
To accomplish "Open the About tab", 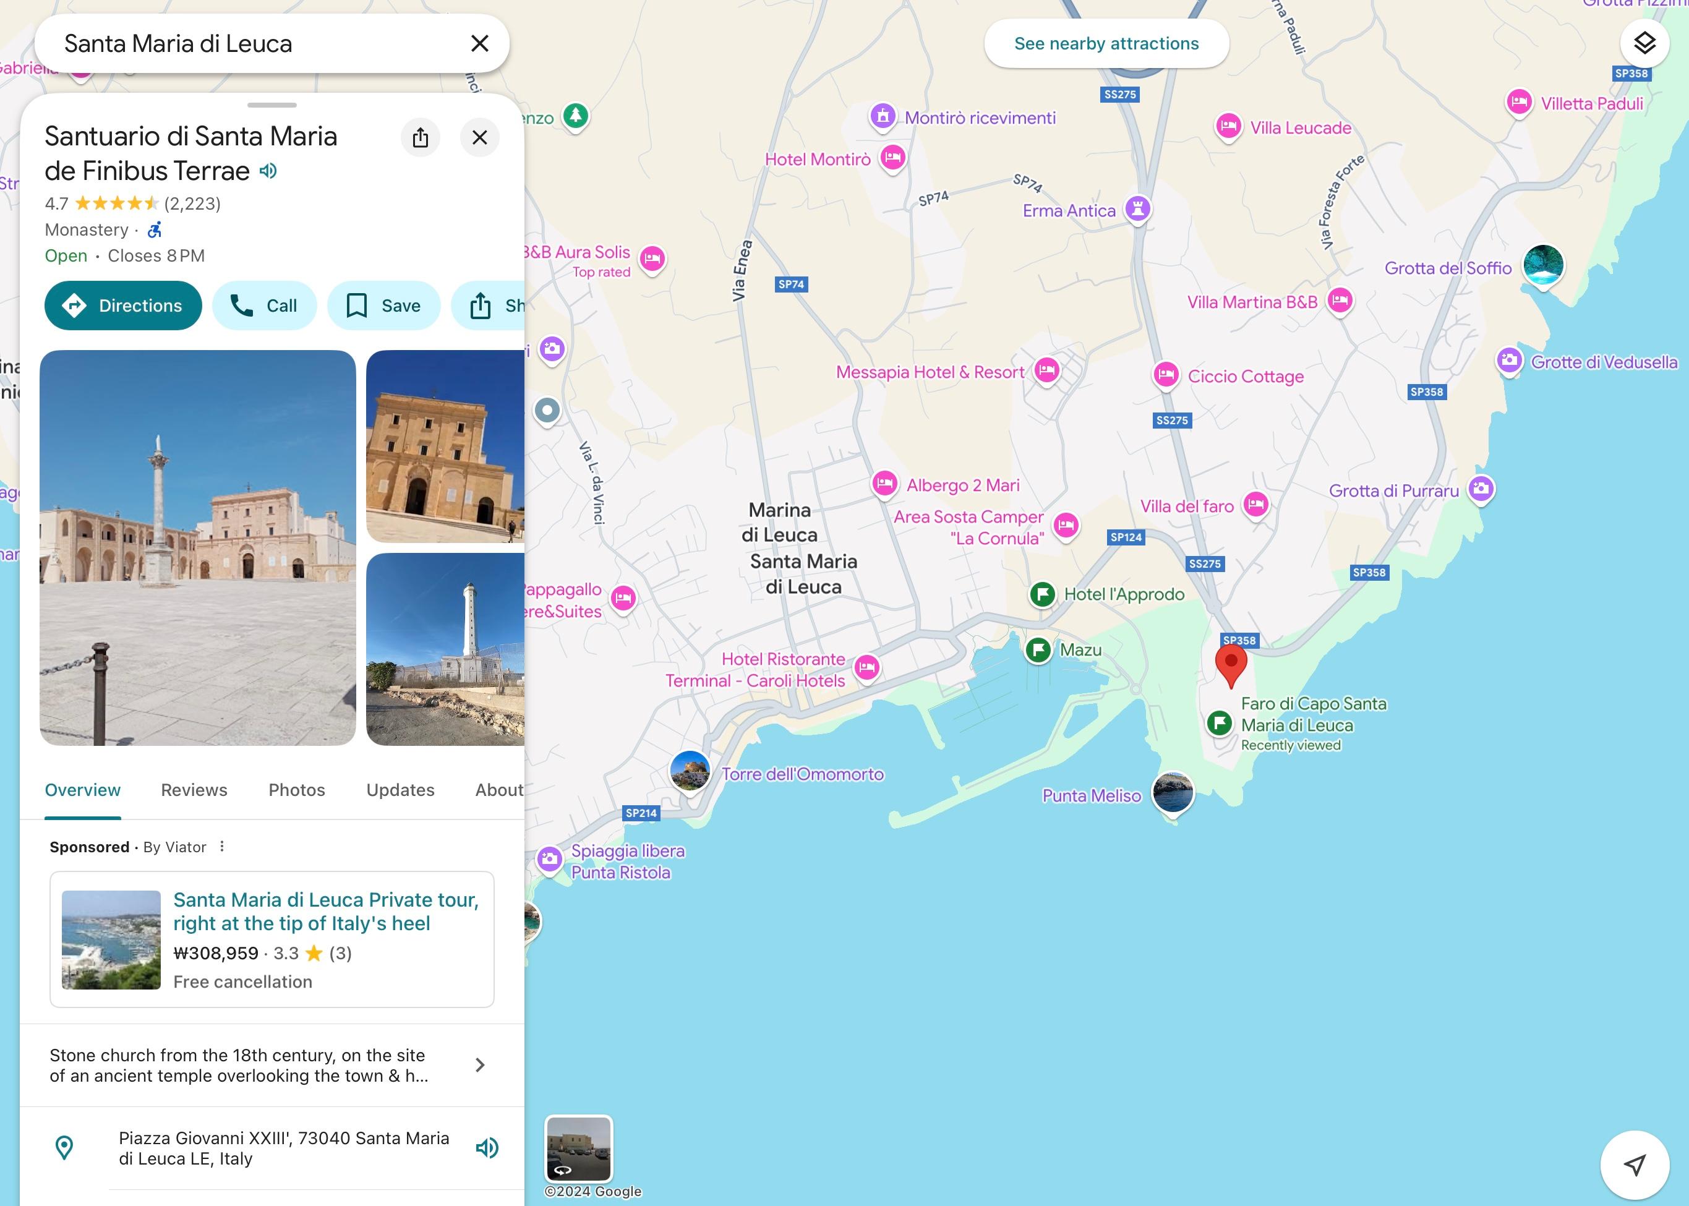I will point(499,790).
